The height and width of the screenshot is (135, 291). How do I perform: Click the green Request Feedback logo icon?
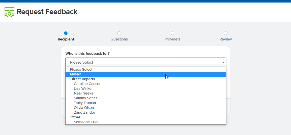10,12
